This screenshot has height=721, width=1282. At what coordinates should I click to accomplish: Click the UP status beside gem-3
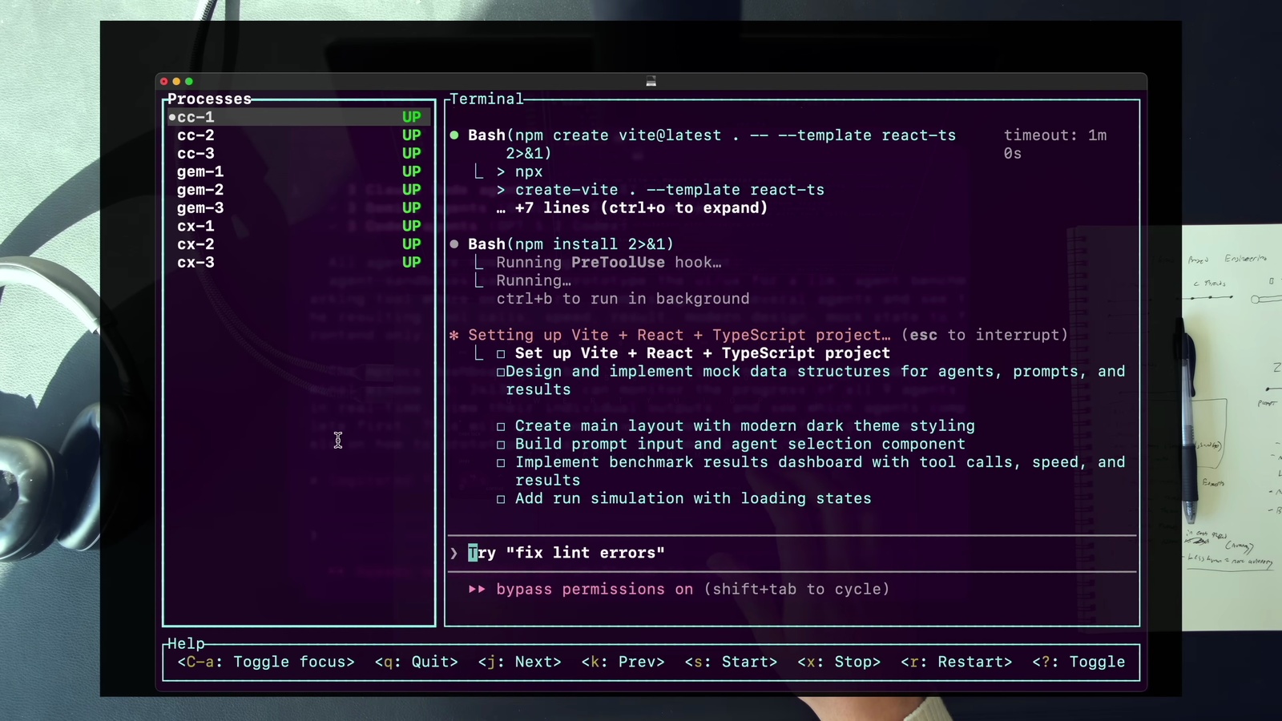[x=411, y=207]
